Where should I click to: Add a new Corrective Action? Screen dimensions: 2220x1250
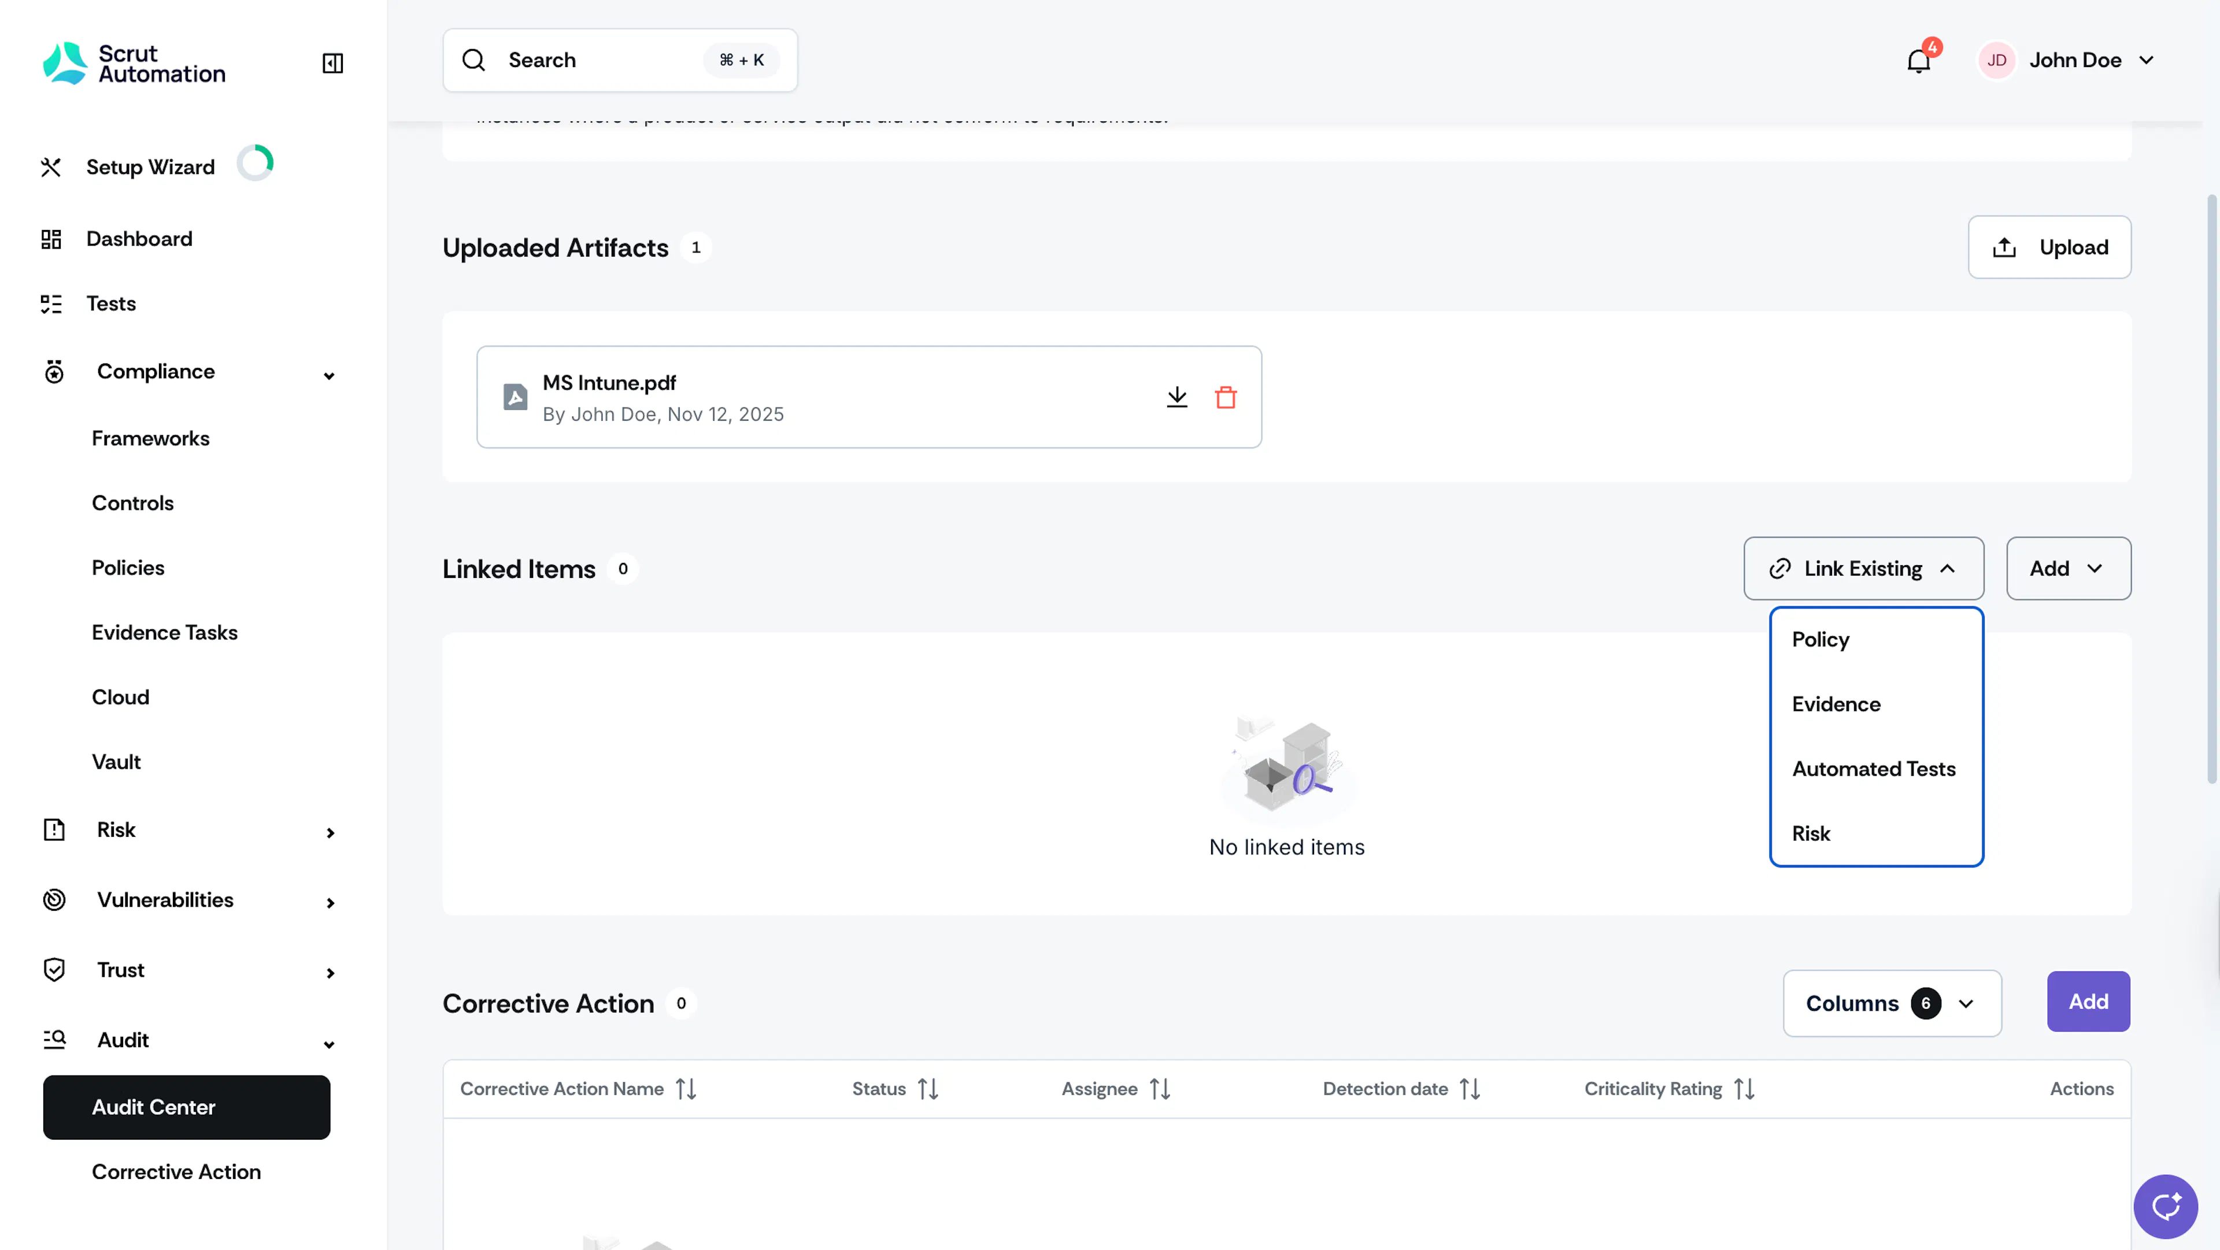pyautogui.click(x=2088, y=1002)
